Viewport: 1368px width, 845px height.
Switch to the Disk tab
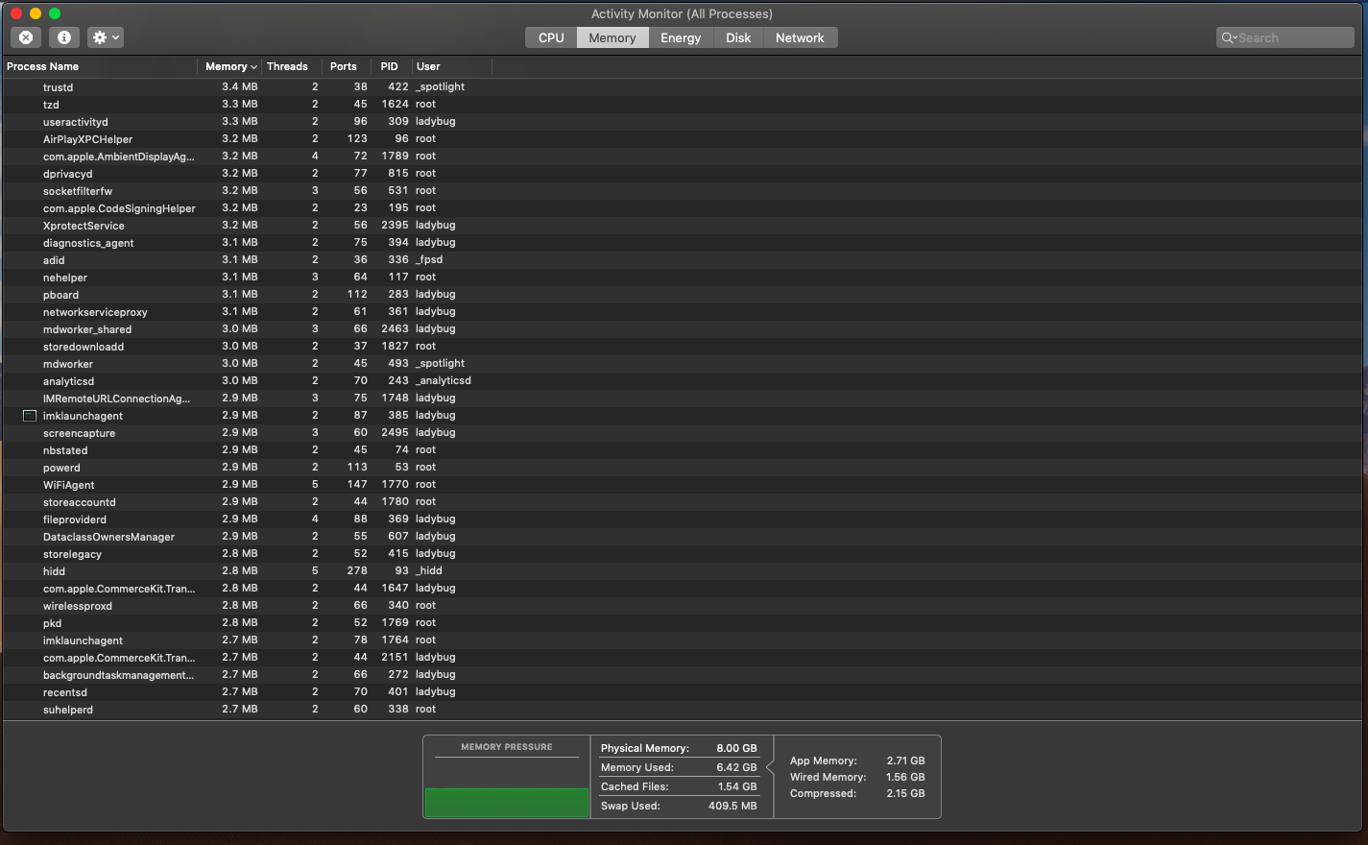tap(738, 37)
